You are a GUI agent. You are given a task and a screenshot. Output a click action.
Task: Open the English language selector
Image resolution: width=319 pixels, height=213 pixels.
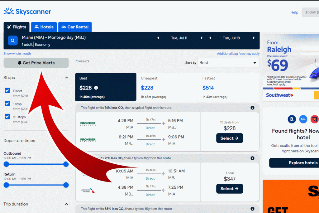tap(310, 12)
